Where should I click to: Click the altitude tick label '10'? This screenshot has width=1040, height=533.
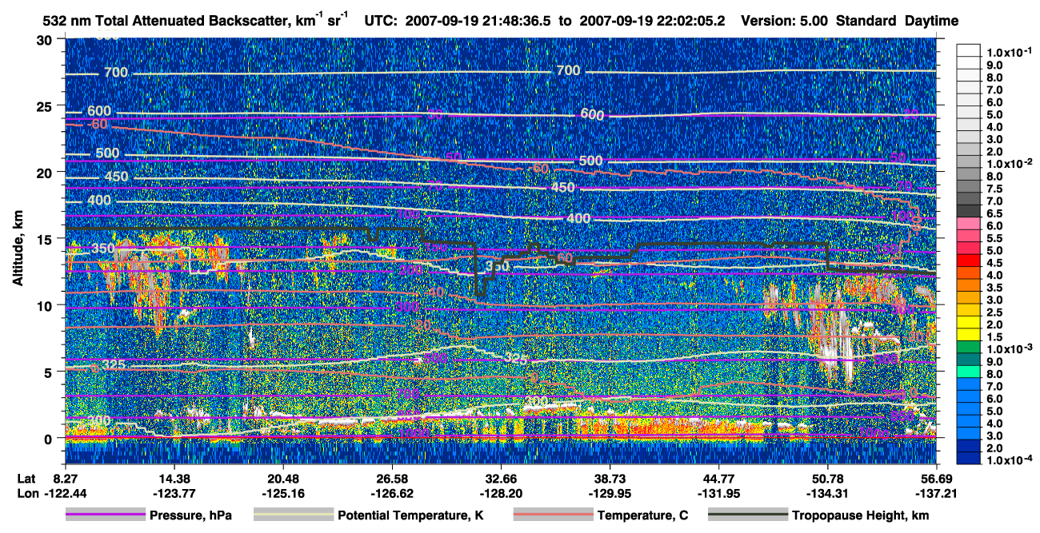(x=46, y=305)
